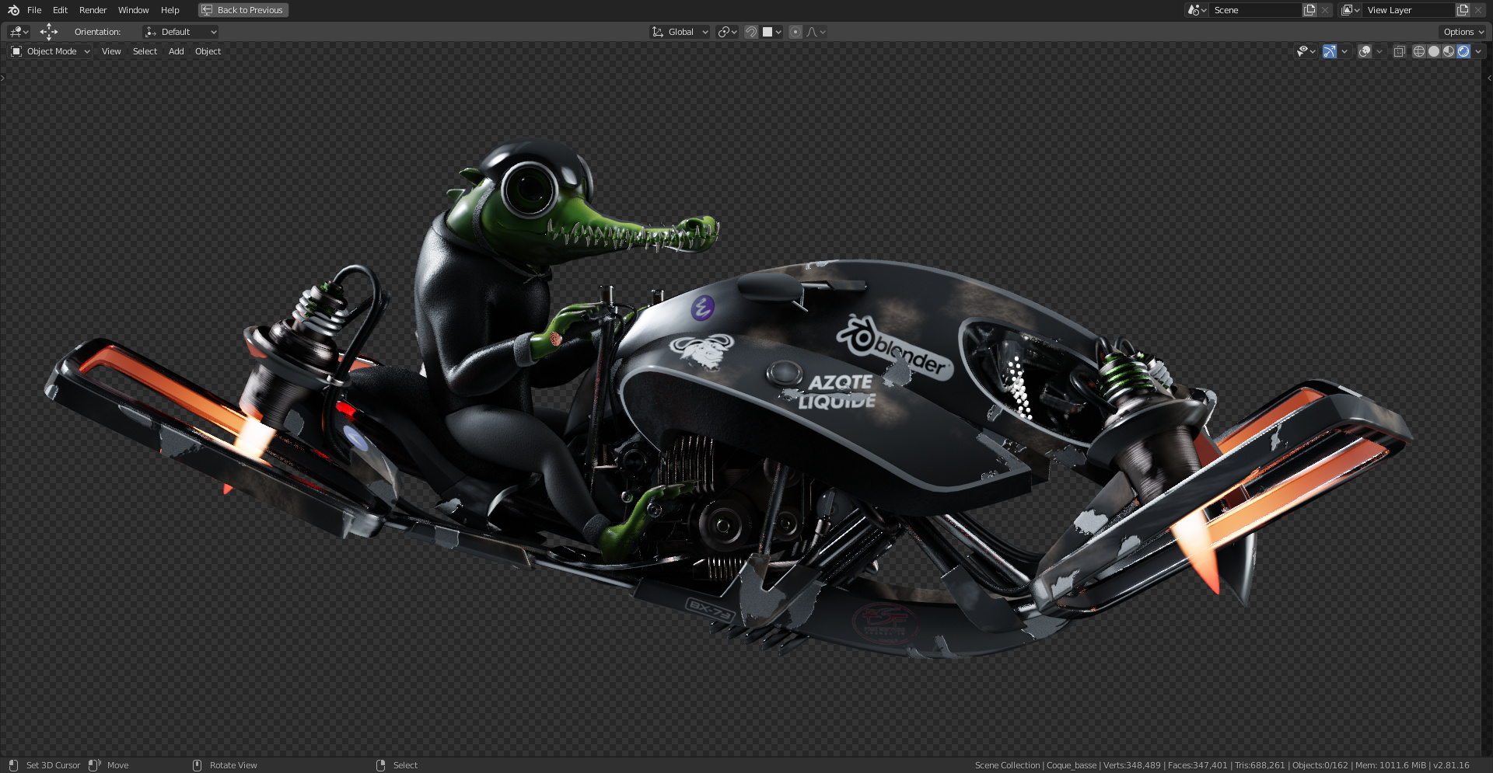Expand the gizmo options dropdown arrow
Image resolution: width=1493 pixels, height=773 pixels.
point(1344,51)
